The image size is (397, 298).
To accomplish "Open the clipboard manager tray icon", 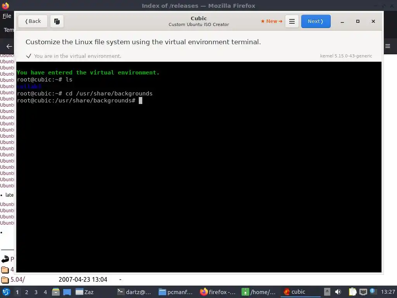I will 352,292.
